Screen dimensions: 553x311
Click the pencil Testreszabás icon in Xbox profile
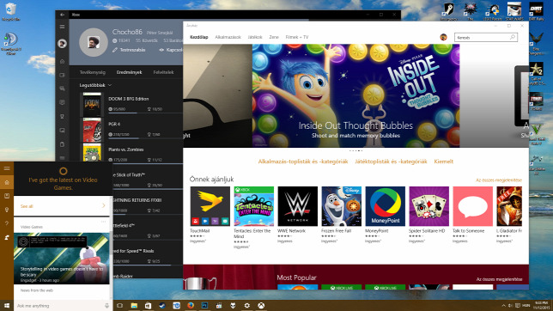(x=114, y=50)
